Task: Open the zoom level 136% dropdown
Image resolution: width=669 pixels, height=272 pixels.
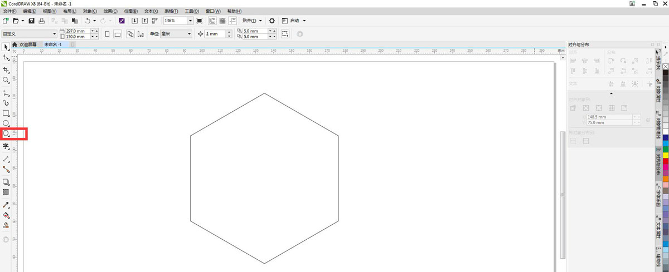Action: [x=190, y=21]
